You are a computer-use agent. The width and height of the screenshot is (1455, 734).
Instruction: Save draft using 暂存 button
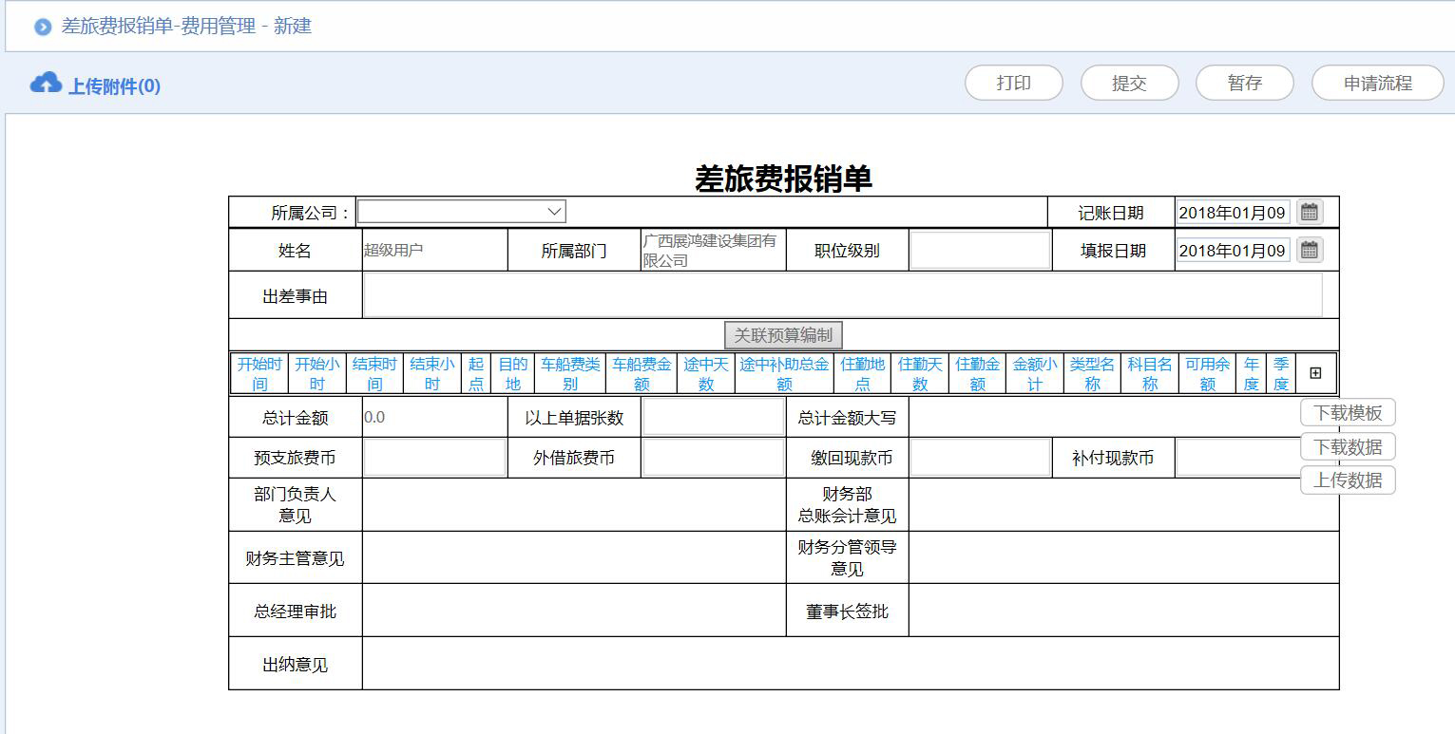coord(1244,84)
